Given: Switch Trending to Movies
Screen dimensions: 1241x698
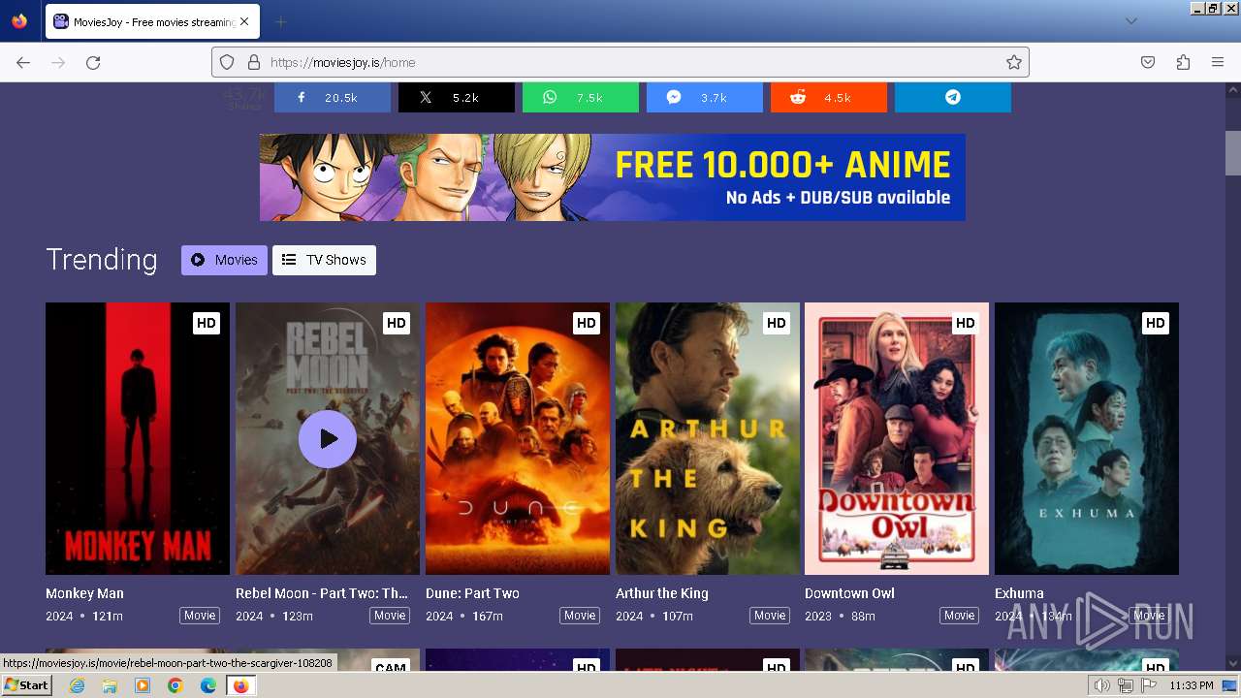Looking at the screenshot, I should tap(224, 260).
